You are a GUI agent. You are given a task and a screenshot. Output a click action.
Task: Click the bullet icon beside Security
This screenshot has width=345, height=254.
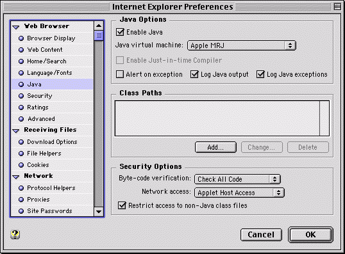pyautogui.click(x=21, y=96)
